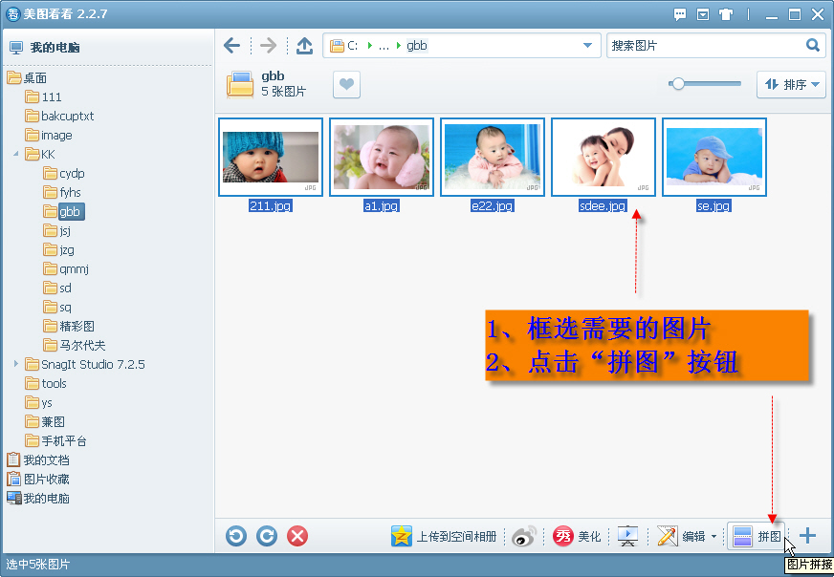Click the gbb folder icon in the header

tap(240, 85)
